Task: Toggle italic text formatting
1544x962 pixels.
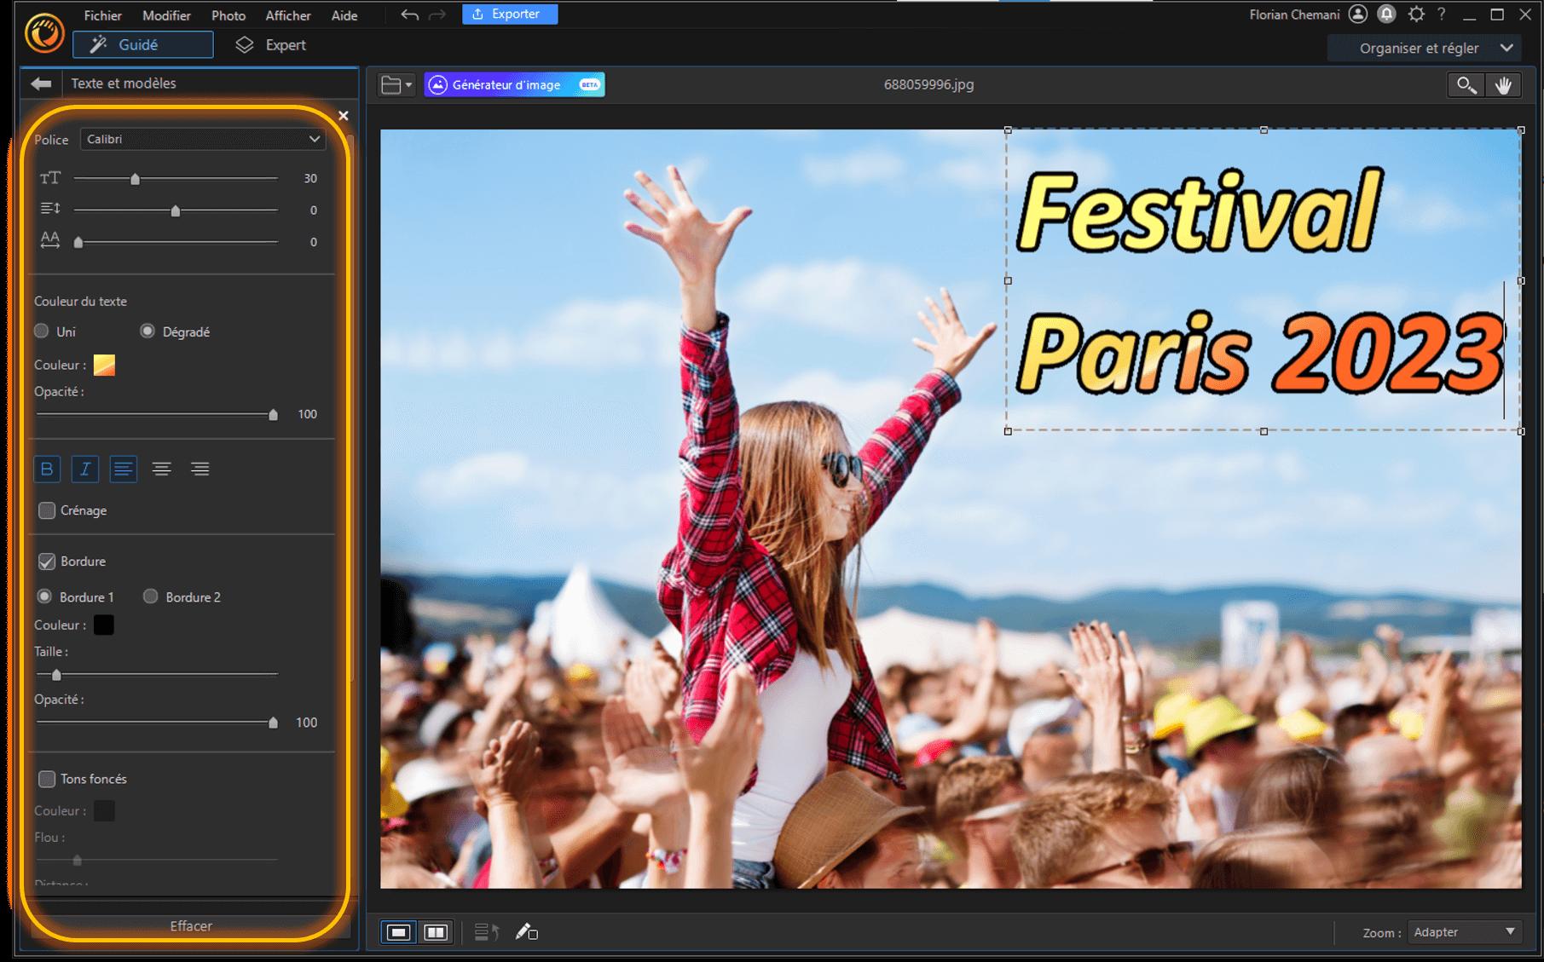Action: pyautogui.click(x=85, y=469)
